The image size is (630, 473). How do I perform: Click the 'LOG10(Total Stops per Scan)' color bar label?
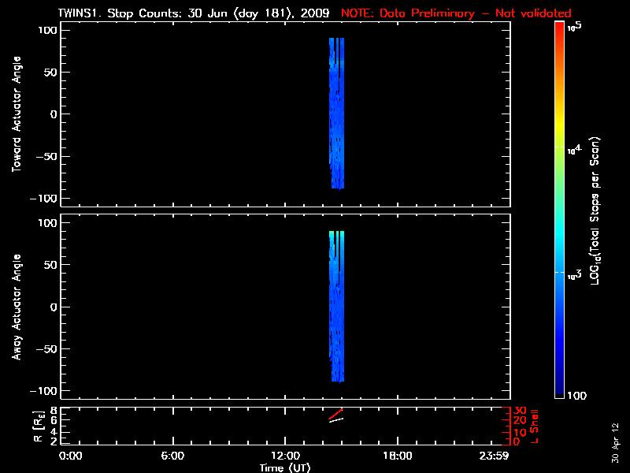pyautogui.click(x=608, y=210)
